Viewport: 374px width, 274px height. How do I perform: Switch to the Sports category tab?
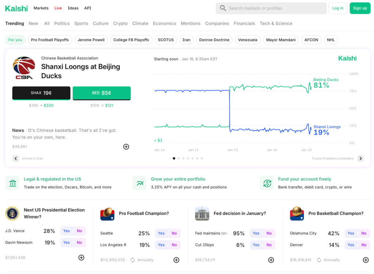click(x=81, y=23)
